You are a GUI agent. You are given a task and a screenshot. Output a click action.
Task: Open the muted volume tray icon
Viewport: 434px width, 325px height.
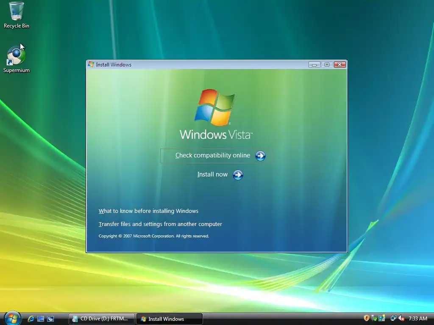tap(401, 318)
